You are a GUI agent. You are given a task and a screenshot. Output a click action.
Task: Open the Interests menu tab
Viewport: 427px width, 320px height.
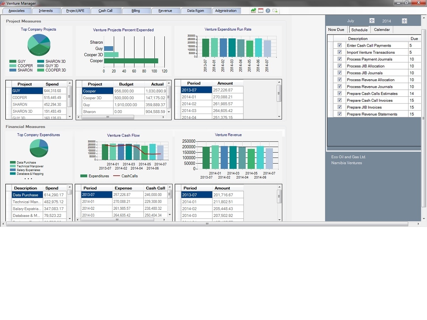click(46, 11)
